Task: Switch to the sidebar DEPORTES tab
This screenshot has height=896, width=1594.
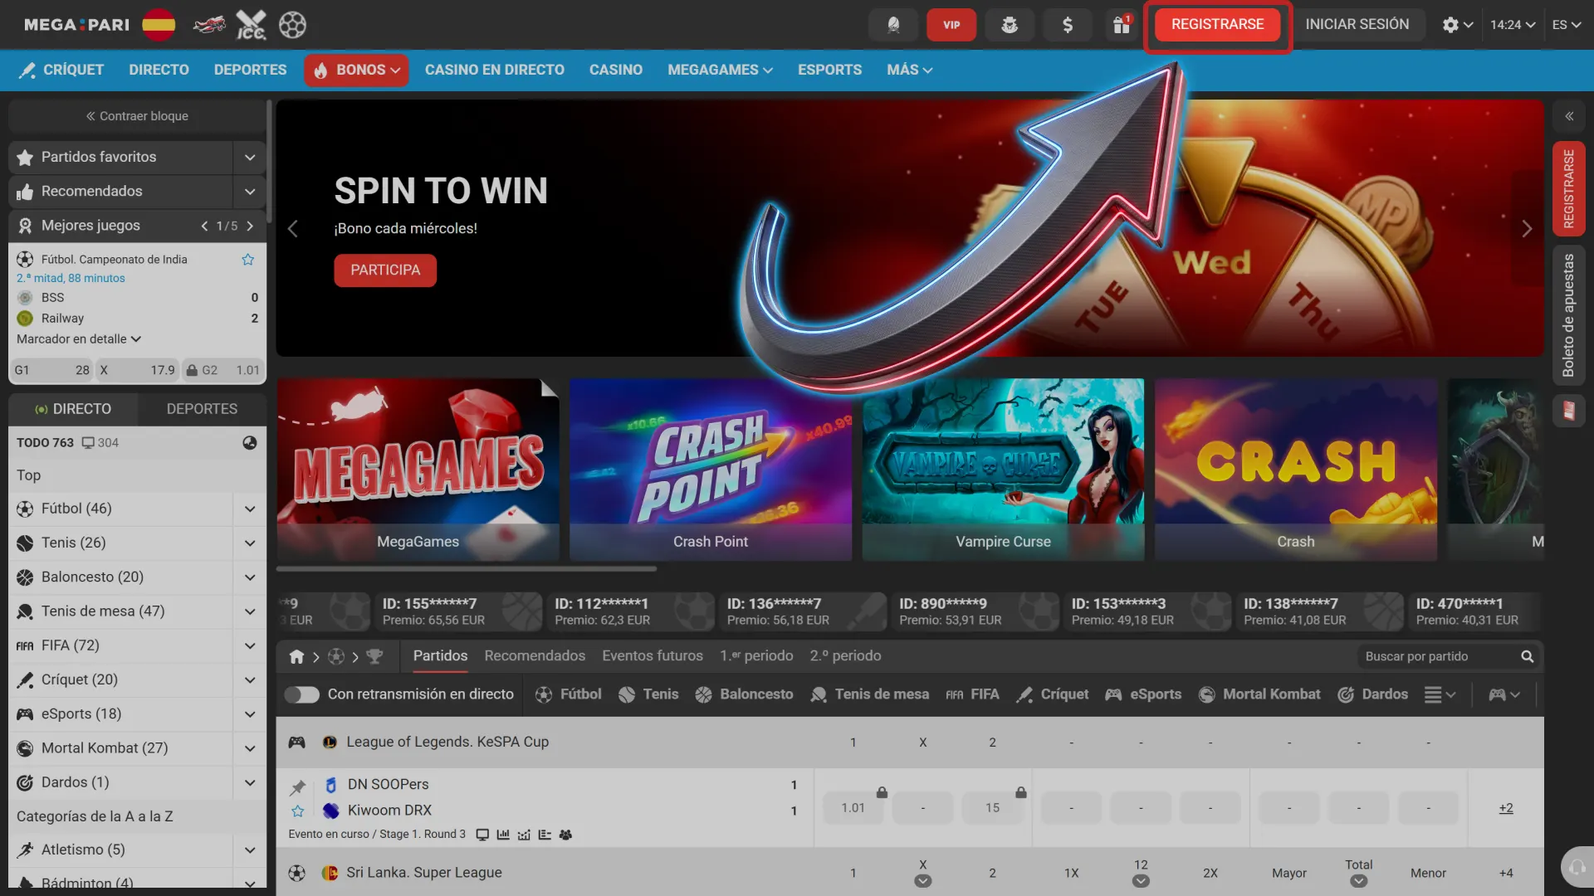Action: 202,409
